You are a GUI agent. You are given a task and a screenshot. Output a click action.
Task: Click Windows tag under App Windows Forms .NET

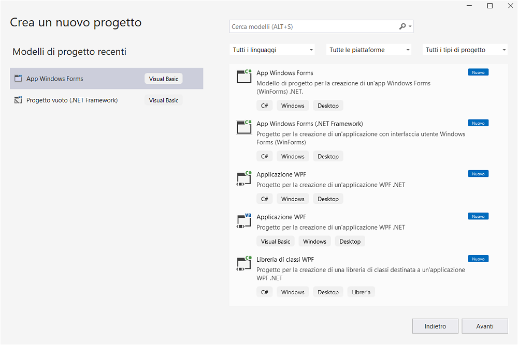[x=293, y=106]
